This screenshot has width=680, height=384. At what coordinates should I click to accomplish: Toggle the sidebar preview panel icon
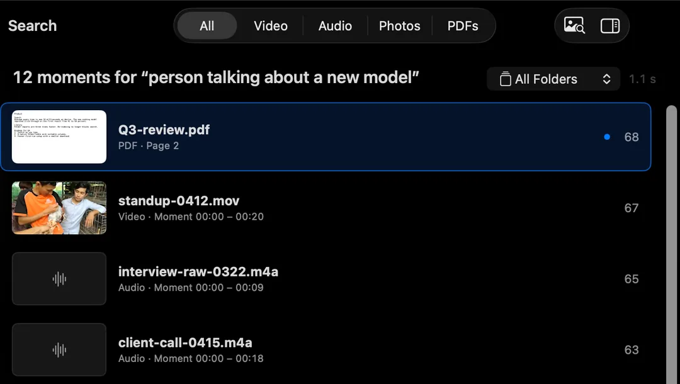[x=609, y=26]
